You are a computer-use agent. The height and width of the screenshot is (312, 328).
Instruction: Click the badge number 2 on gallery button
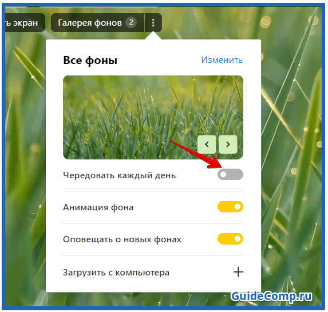131,22
